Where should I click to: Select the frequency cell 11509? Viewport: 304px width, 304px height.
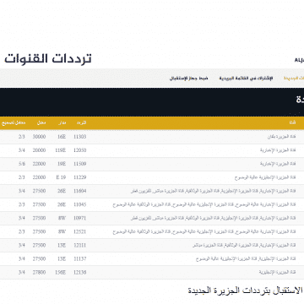pos(80,164)
